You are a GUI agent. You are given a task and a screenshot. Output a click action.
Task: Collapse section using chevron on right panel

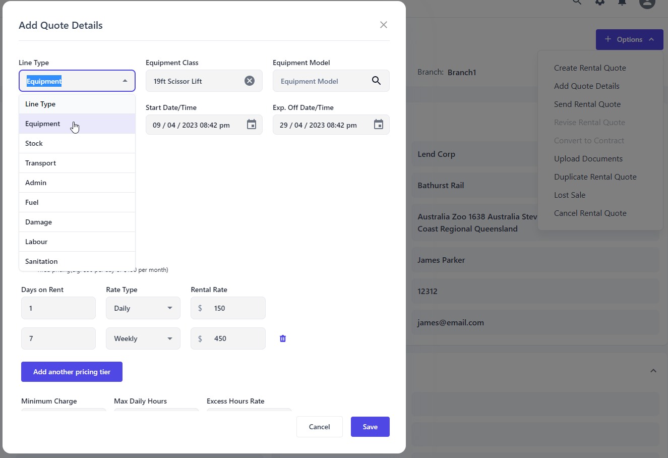(x=653, y=371)
